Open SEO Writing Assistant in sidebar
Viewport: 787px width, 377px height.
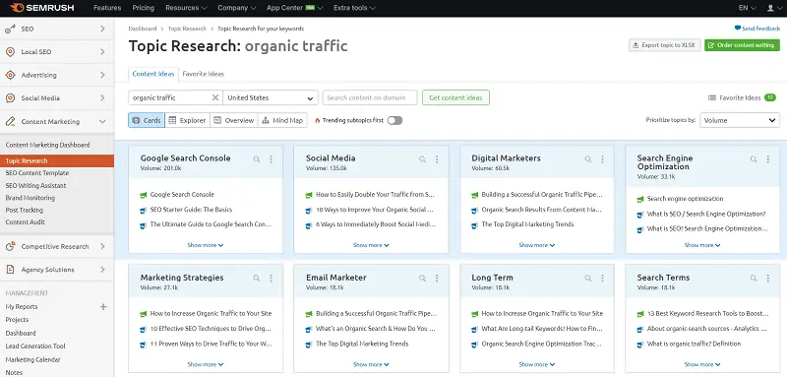click(x=35, y=186)
